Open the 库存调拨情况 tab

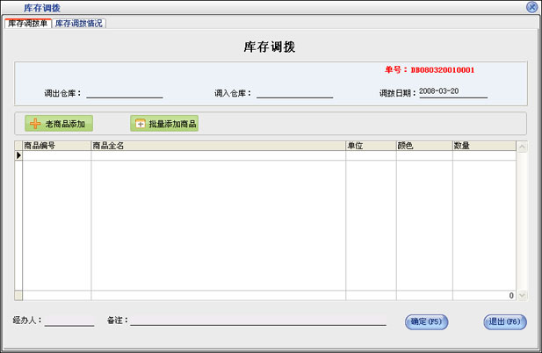[x=79, y=24]
